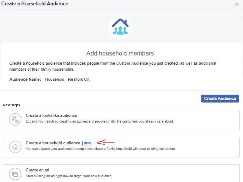This screenshot has height=182, width=243.
Task: Select the Create a household audience heading
Action: pos(53,143)
